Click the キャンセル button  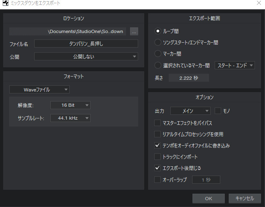pos(245,199)
